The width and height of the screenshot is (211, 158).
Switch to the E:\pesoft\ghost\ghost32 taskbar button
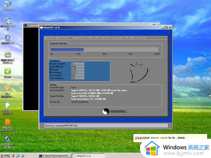click(55, 156)
